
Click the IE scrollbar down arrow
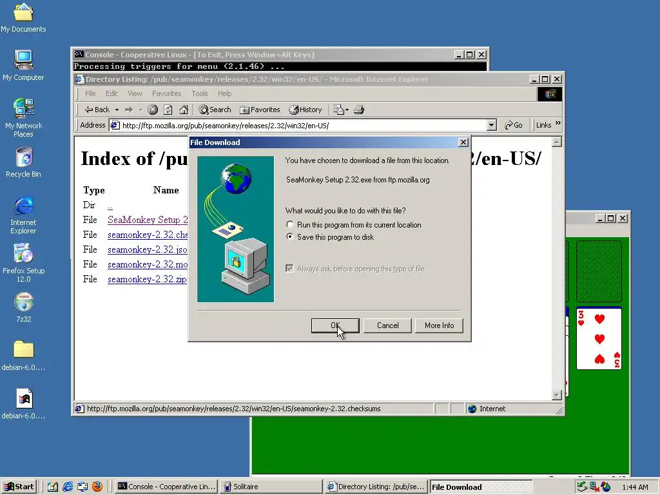pos(556,395)
